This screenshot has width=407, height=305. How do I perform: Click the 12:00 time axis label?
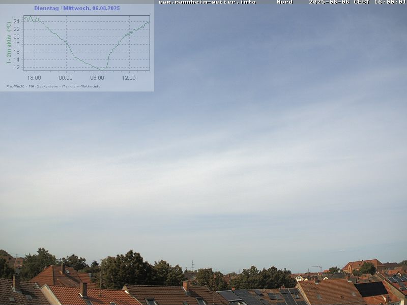pyautogui.click(x=129, y=78)
